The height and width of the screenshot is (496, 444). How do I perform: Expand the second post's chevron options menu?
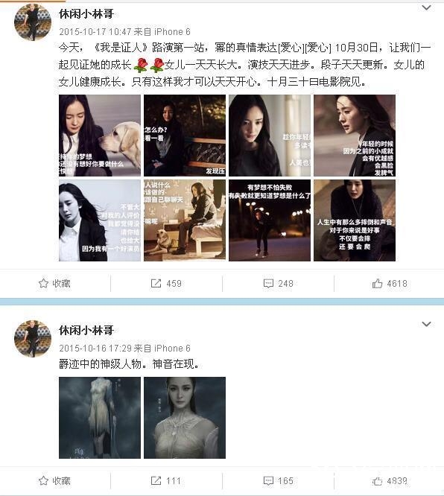pos(427,324)
